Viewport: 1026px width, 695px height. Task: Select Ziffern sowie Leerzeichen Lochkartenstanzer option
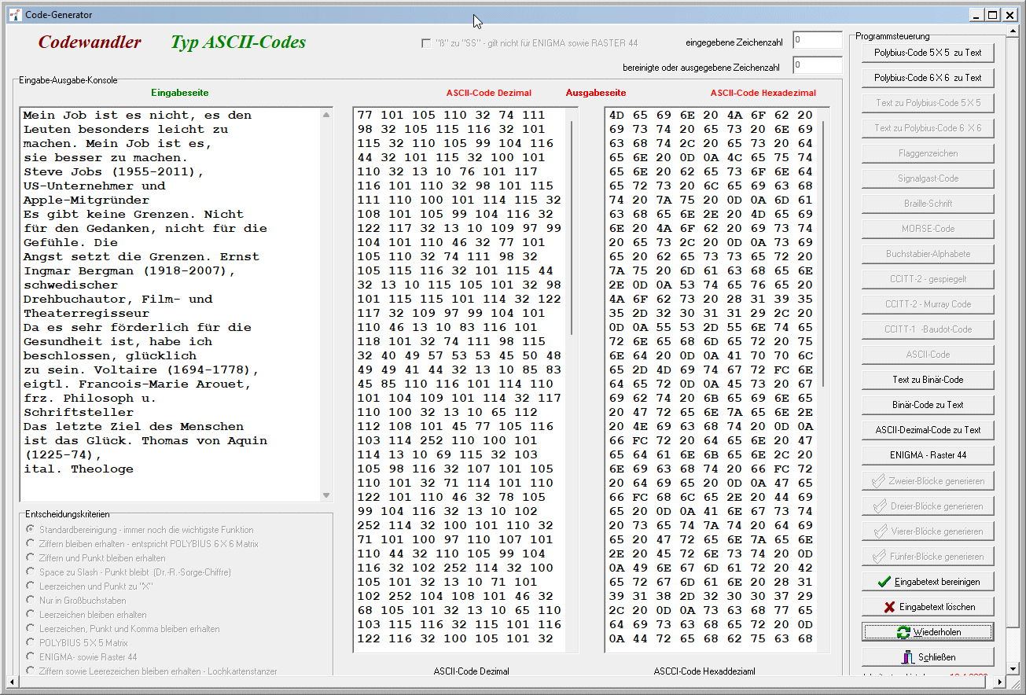[x=31, y=671]
